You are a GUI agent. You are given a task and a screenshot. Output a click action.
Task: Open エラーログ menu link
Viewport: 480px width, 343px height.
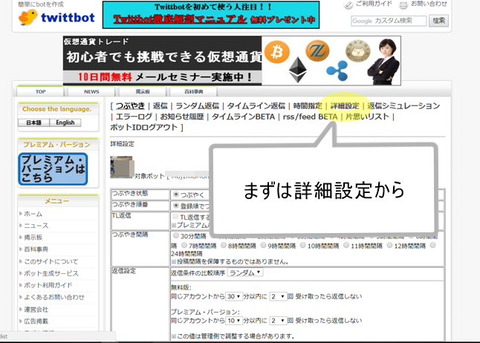tap(134, 117)
